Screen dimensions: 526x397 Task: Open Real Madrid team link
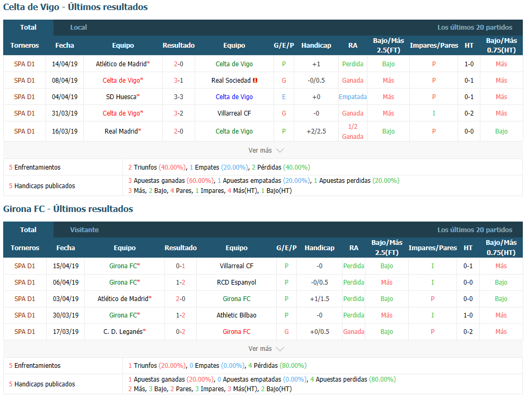pos(121,131)
